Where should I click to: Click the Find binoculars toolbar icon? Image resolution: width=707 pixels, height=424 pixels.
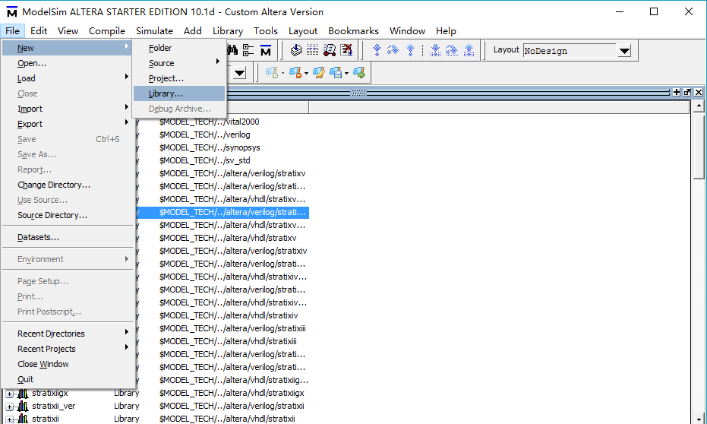pos(232,50)
